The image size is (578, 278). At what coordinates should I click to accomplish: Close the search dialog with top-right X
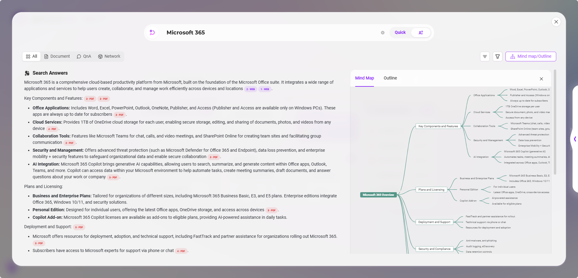556,22
